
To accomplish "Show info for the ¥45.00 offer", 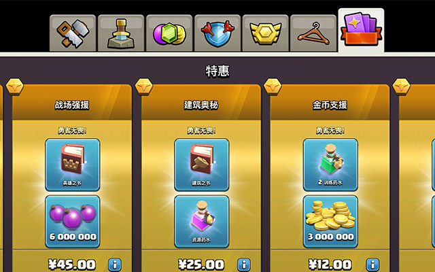I will click(115, 265).
